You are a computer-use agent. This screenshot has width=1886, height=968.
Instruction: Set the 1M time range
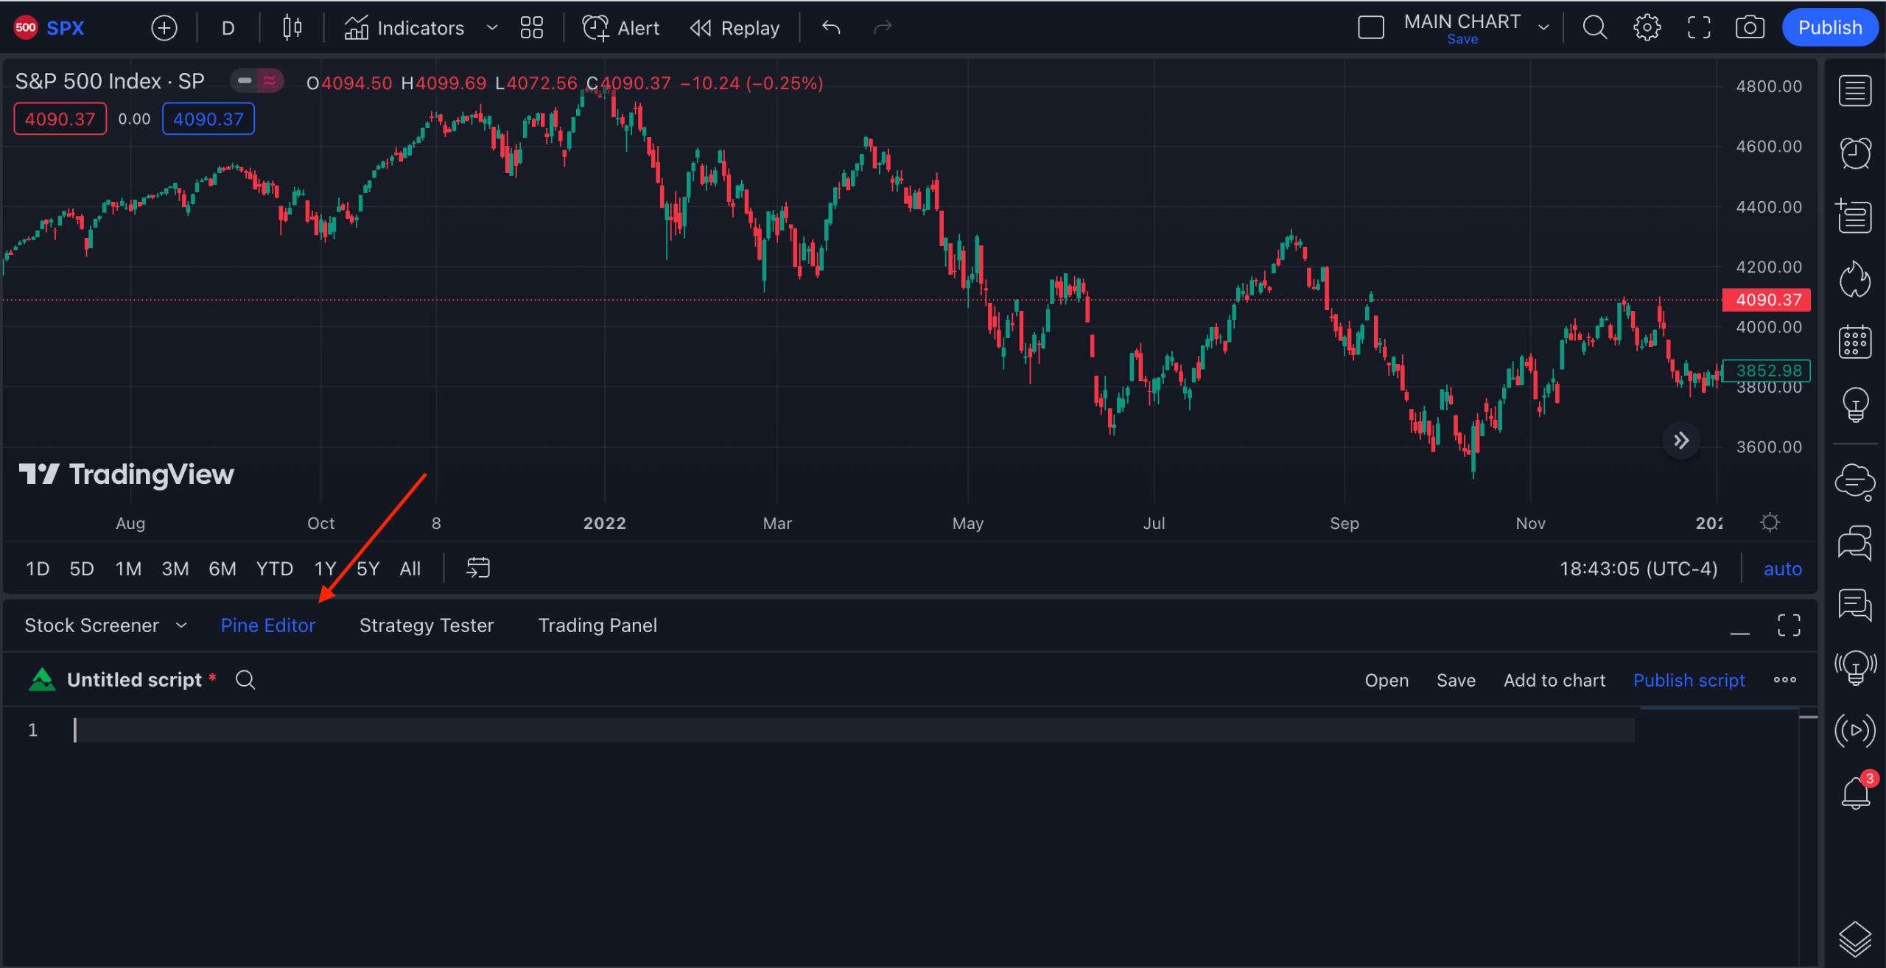[128, 569]
